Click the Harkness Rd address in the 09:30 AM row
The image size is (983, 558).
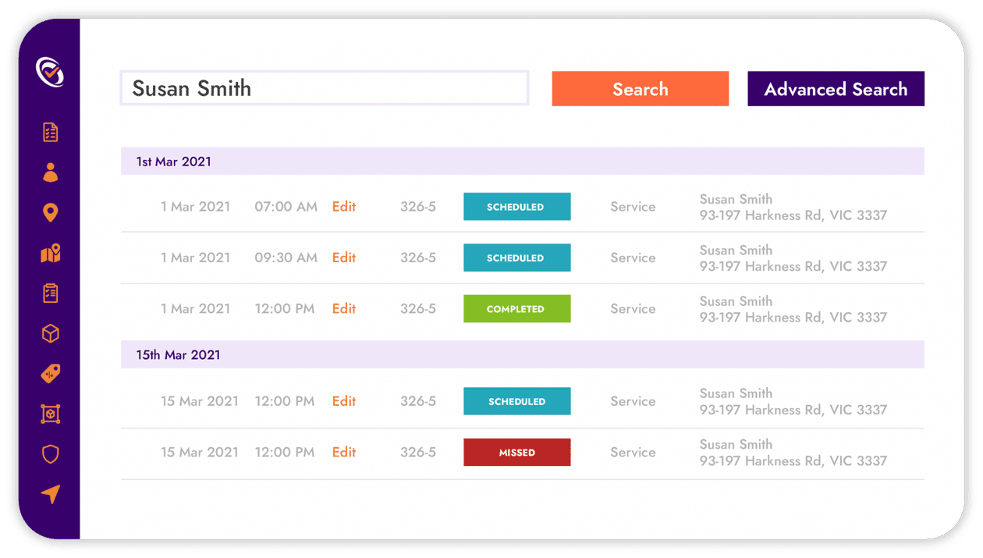point(793,266)
